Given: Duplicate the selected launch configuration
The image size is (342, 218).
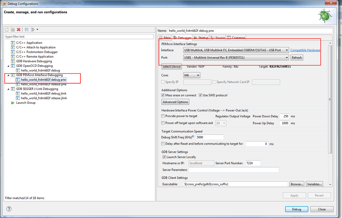Looking at the screenshot, I should pos(13,29).
